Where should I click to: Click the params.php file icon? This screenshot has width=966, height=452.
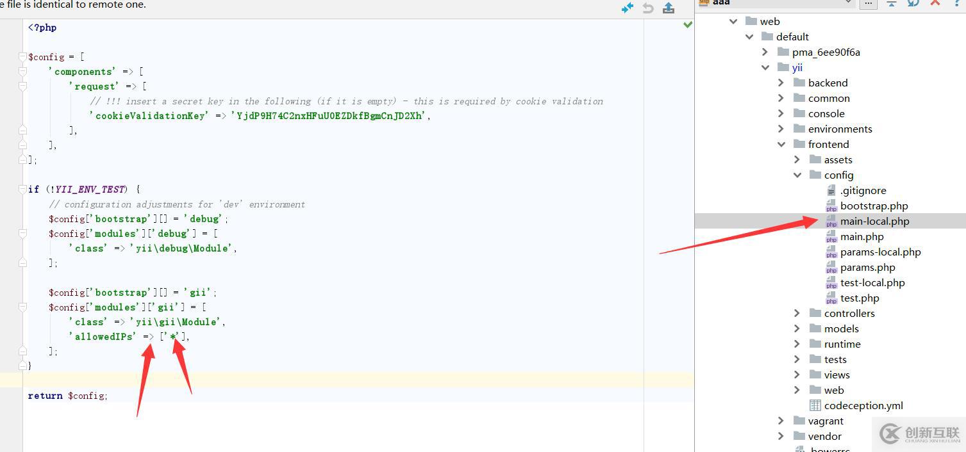831,267
